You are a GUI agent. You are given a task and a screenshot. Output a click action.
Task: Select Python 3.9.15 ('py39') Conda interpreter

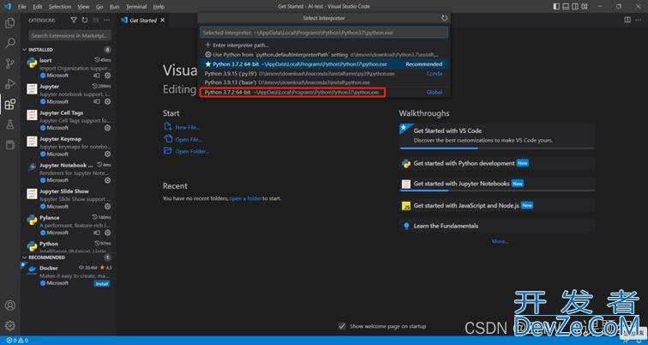coord(324,74)
